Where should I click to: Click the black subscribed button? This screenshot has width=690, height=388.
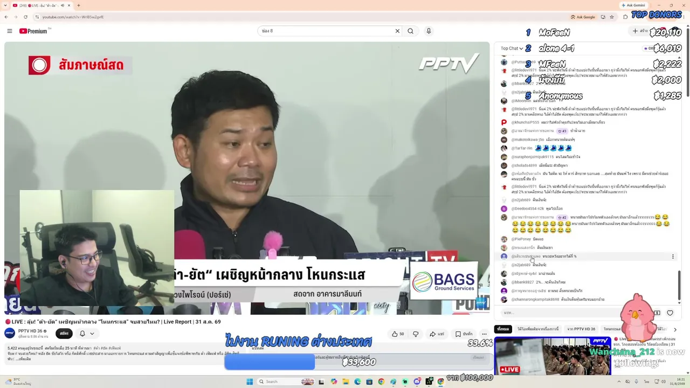pos(64,334)
